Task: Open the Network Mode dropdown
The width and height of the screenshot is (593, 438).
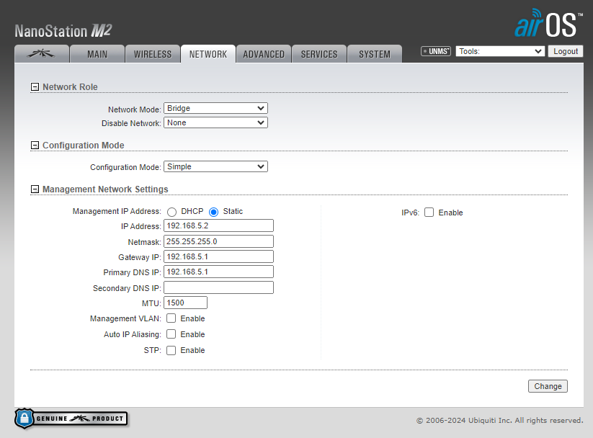Action: tap(215, 108)
